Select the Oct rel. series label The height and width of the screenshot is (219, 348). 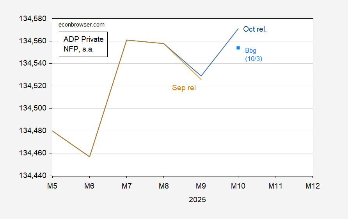pos(255,29)
